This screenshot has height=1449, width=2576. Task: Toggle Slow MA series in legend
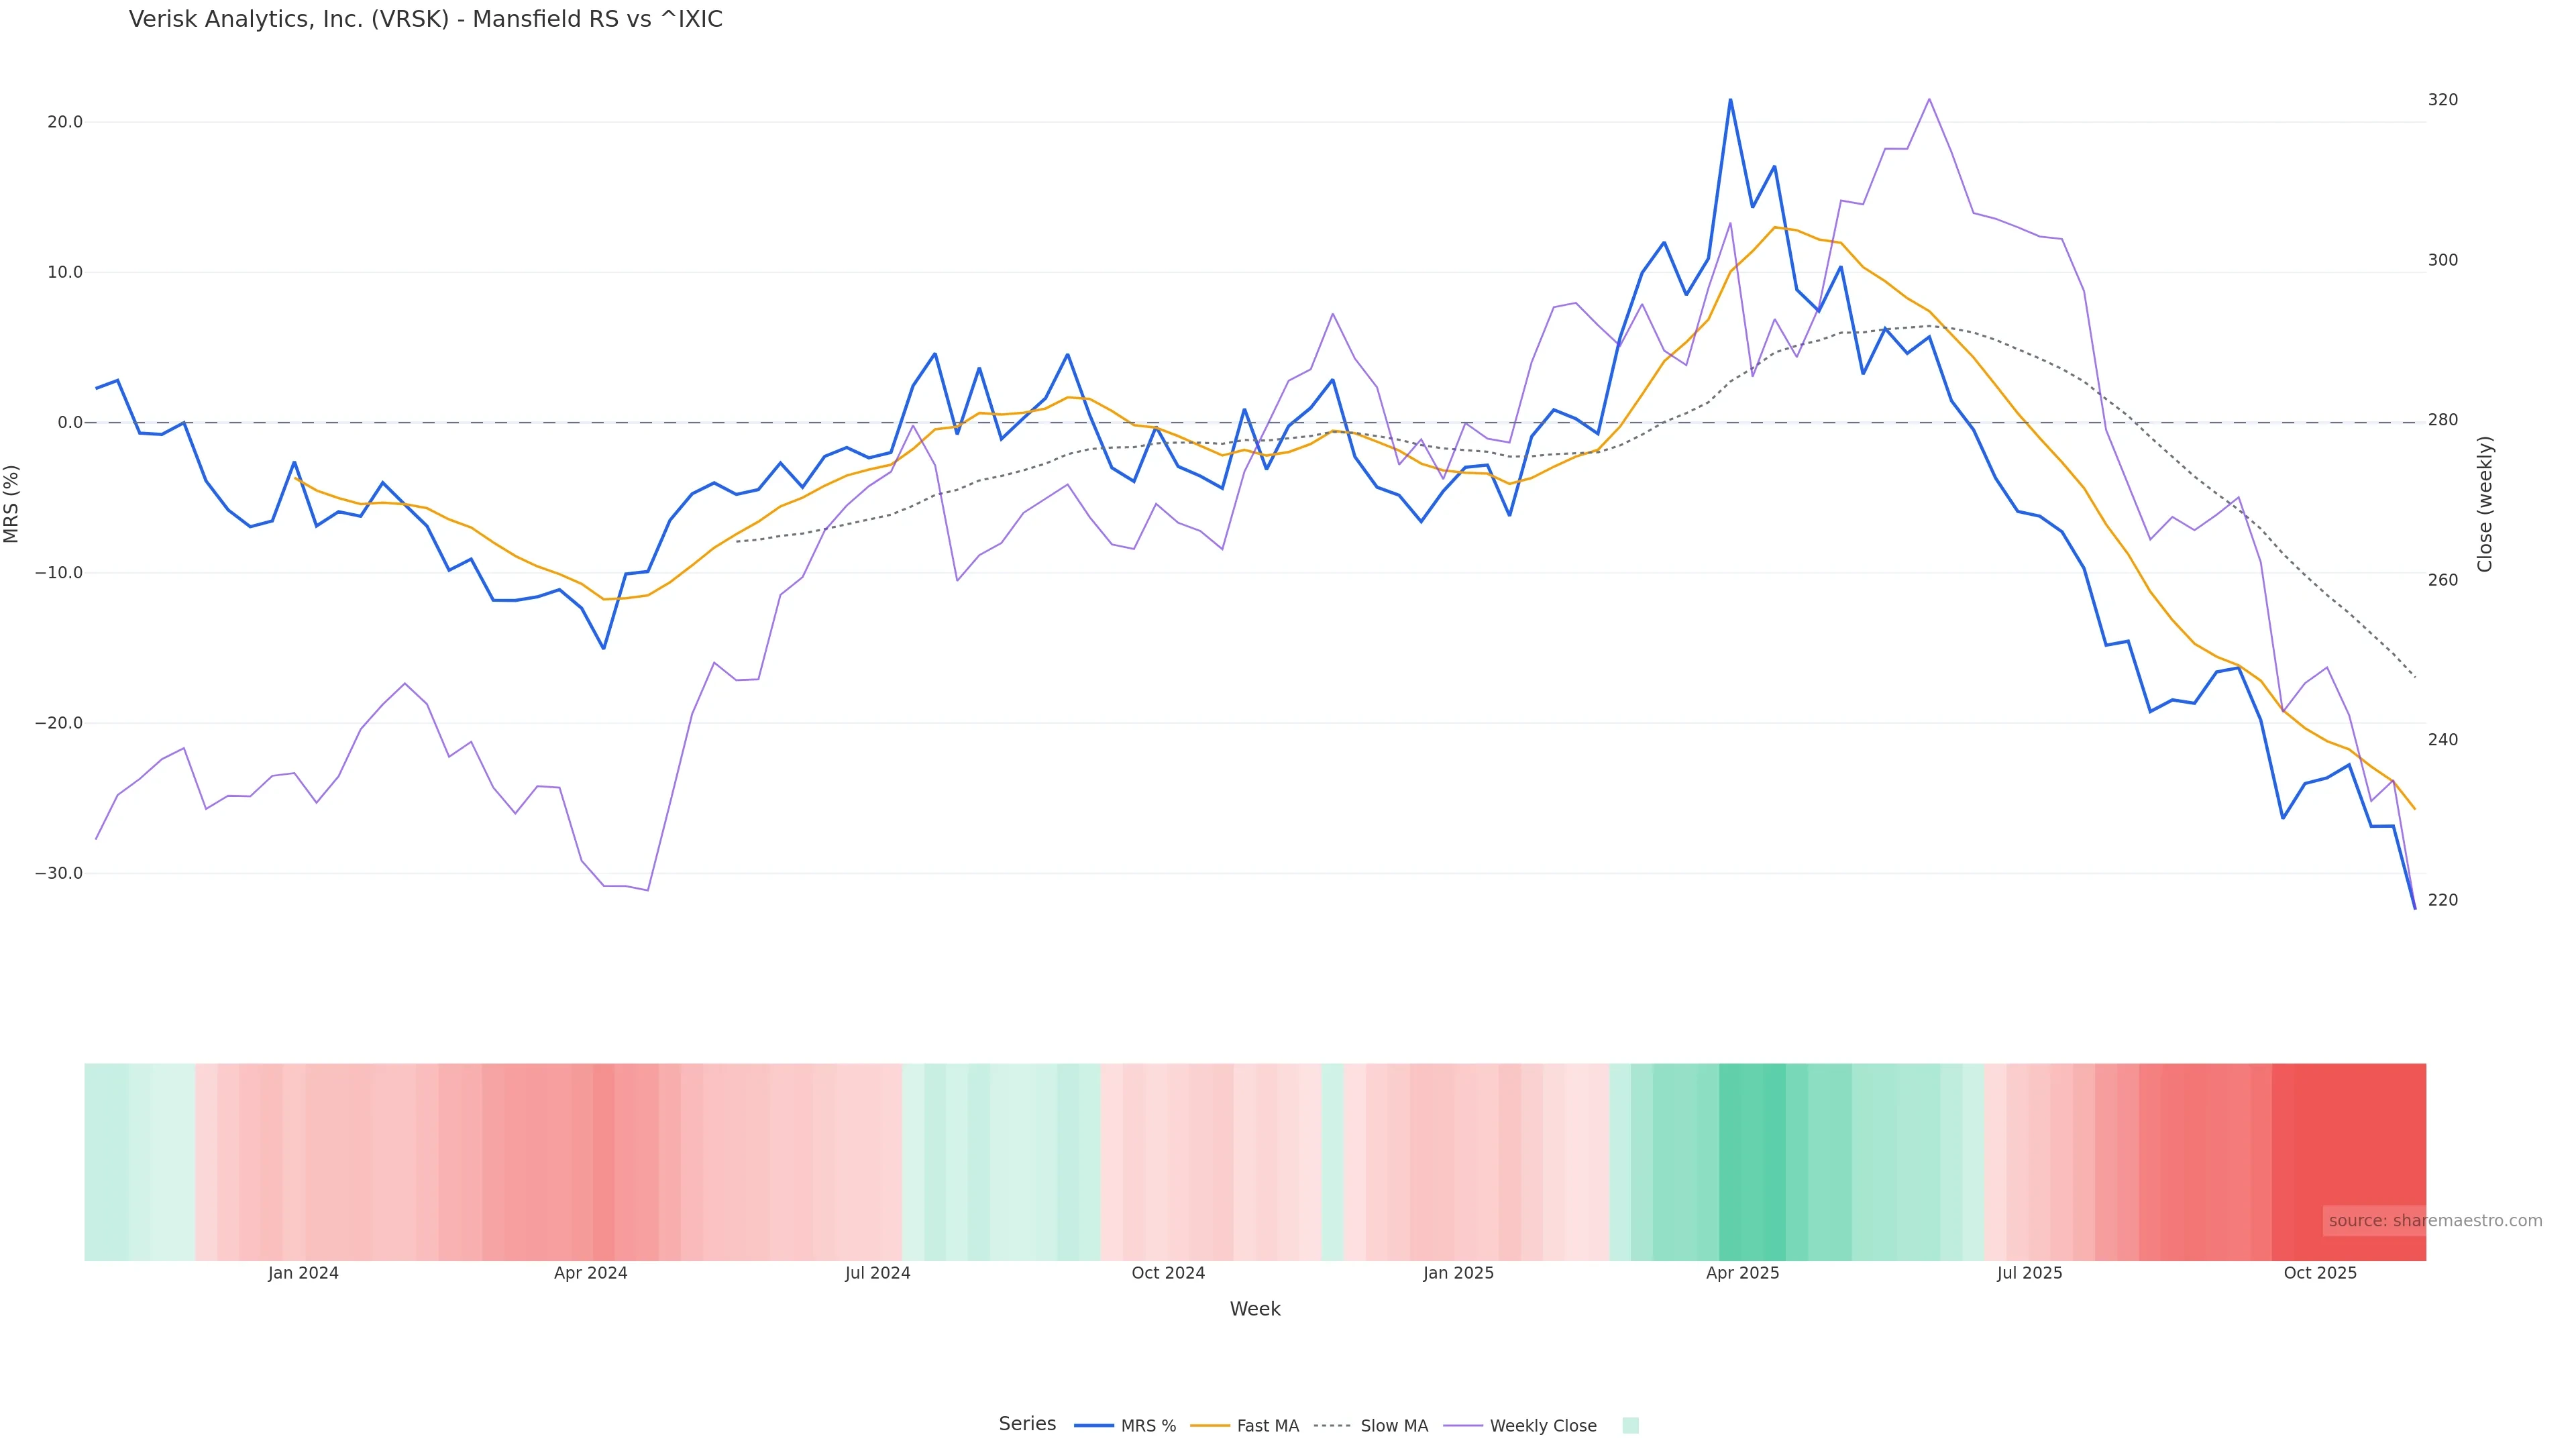pyautogui.click(x=1393, y=1426)
